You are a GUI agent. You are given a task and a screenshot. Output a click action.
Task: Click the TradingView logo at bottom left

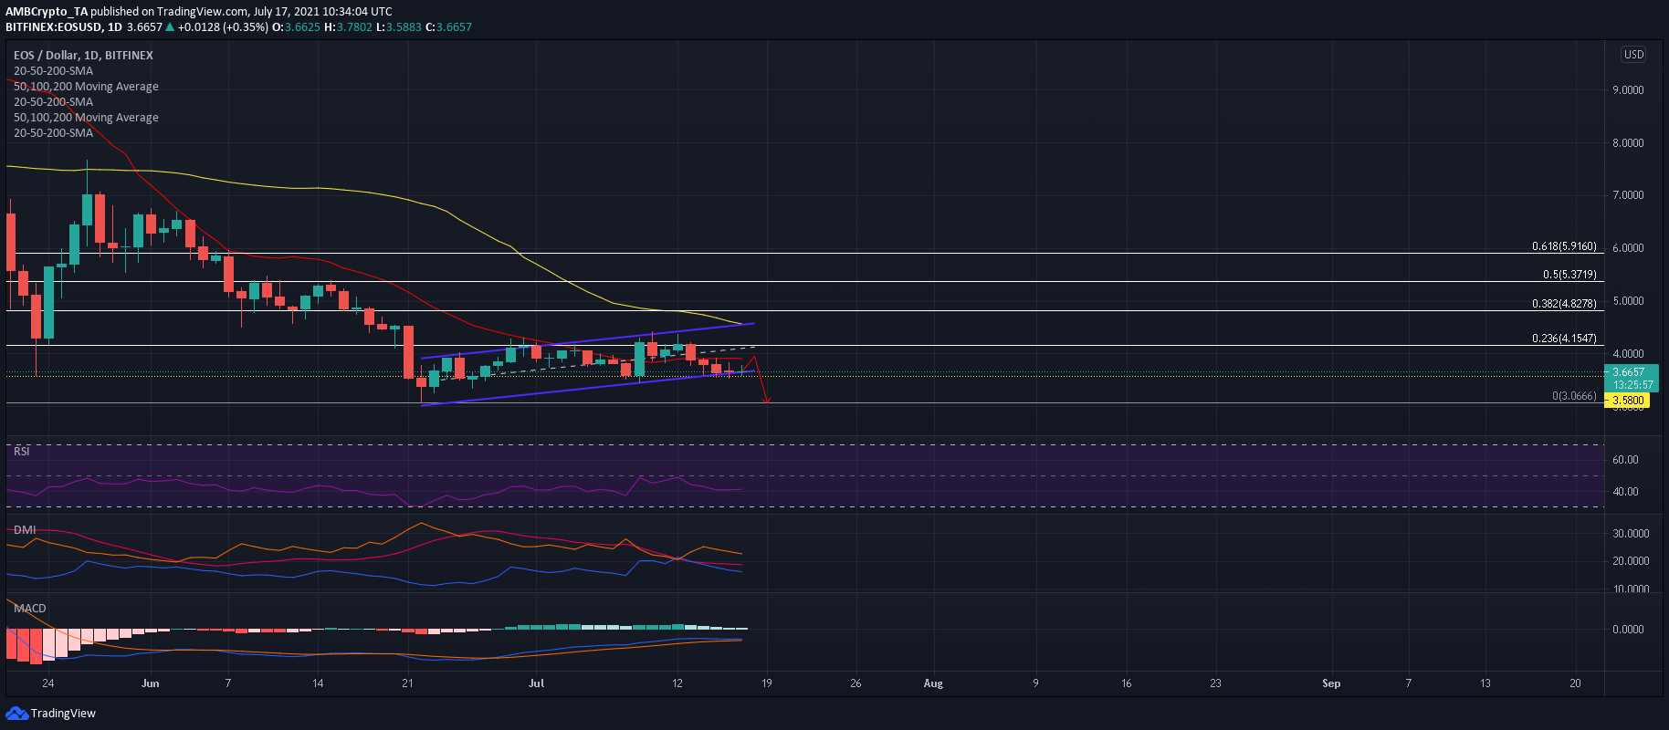click(x=51, y=713)
